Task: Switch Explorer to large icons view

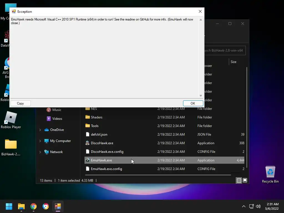Action: 245,180
